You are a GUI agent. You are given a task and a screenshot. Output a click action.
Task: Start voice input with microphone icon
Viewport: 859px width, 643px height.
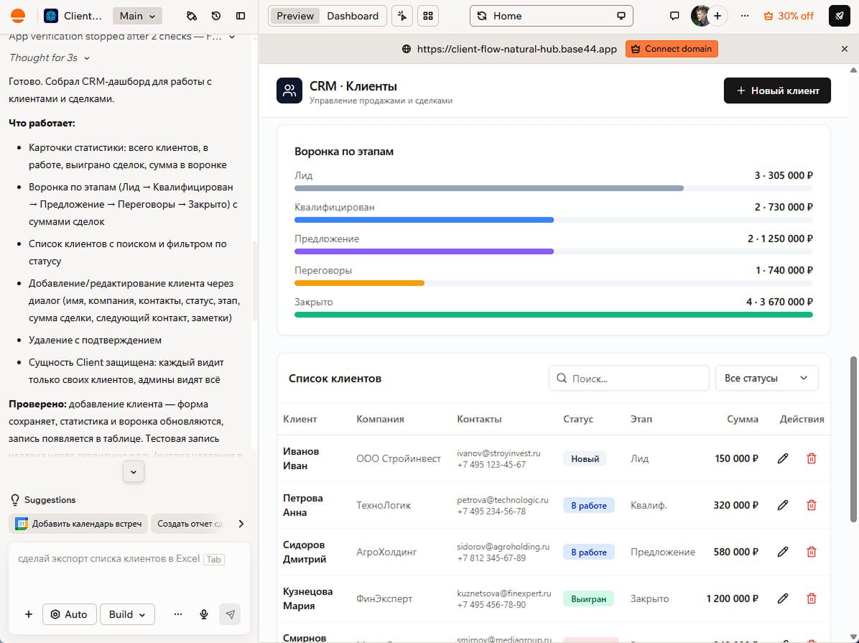pyautogui.click(x=204, y=614)
